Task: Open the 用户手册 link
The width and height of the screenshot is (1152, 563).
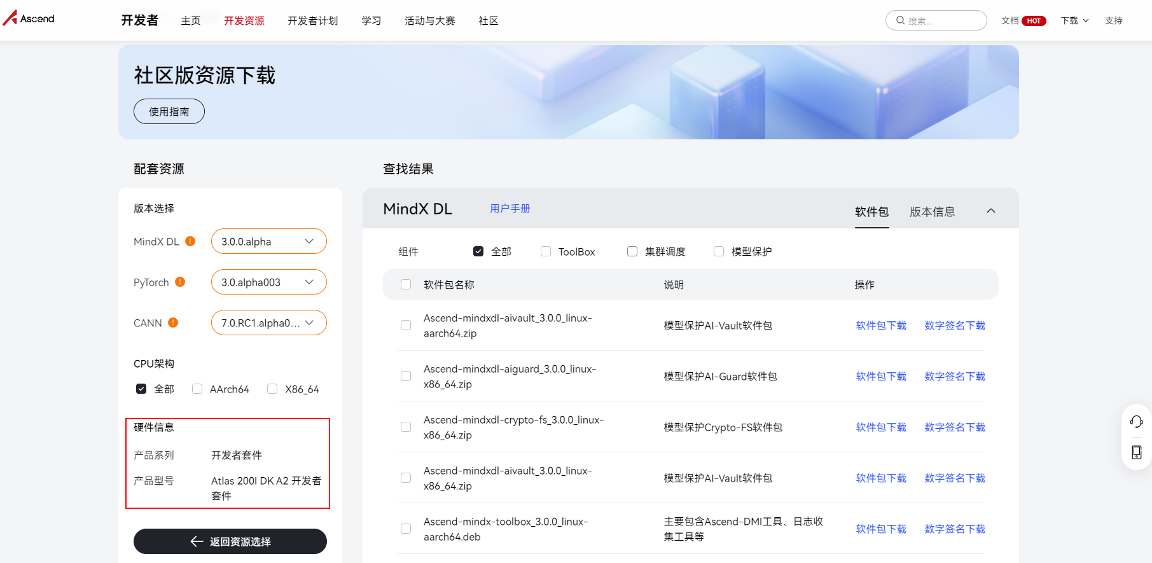Action: pos(510,209)
